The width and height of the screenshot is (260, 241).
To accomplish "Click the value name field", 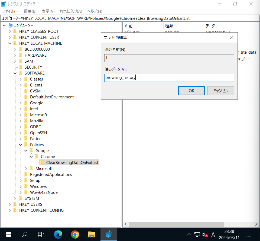I will click(169, 58).
